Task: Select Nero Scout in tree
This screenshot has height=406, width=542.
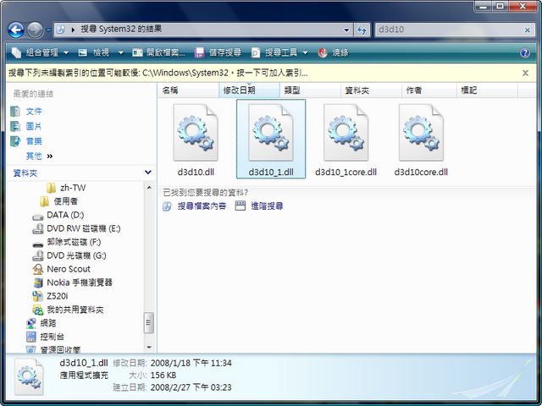Action: 61,269
